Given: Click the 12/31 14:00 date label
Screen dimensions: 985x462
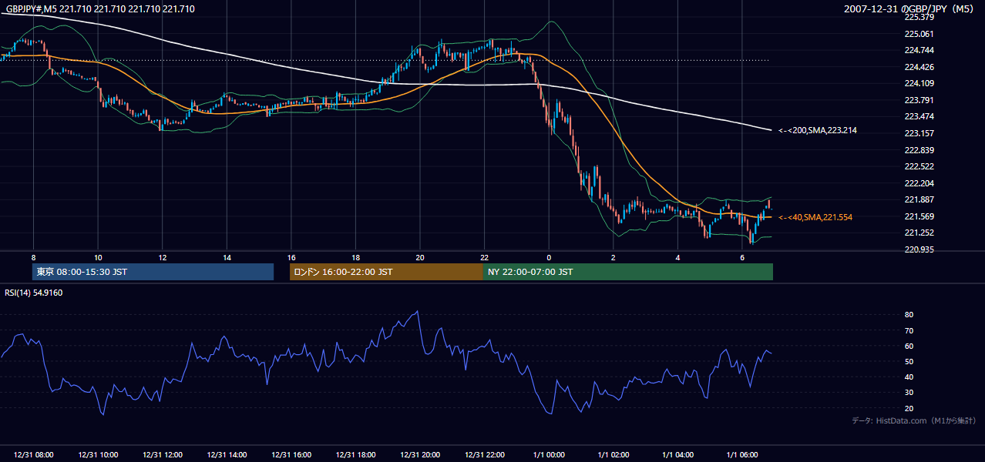Looking at the screenshot, I should pos(227,455).
